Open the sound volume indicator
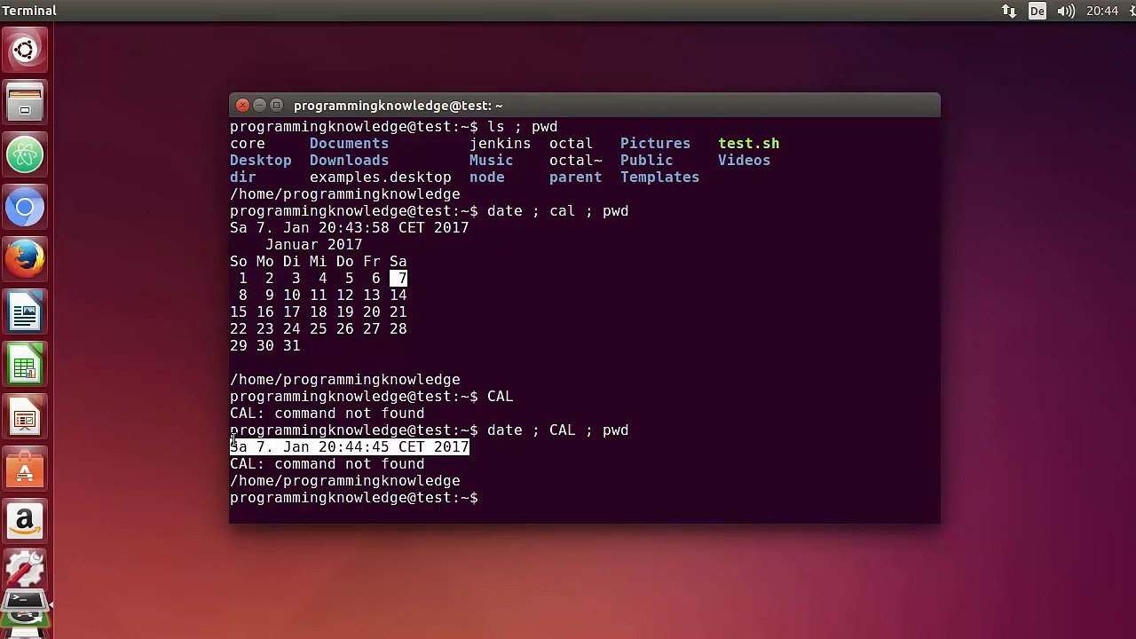 tap(1067, 11)
